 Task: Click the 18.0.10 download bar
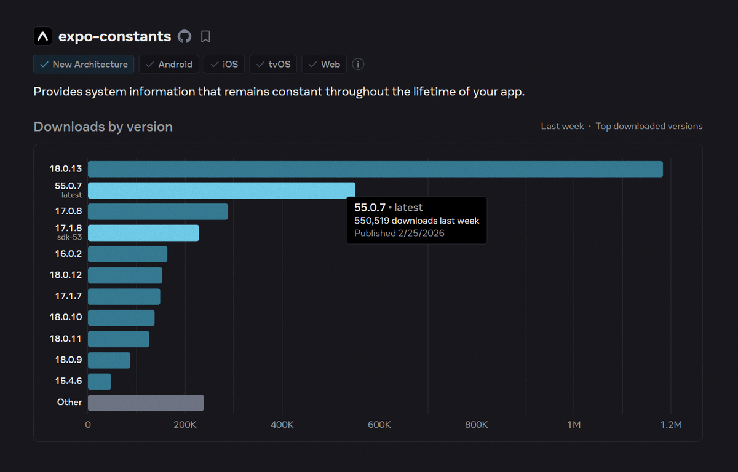point(121,318)
